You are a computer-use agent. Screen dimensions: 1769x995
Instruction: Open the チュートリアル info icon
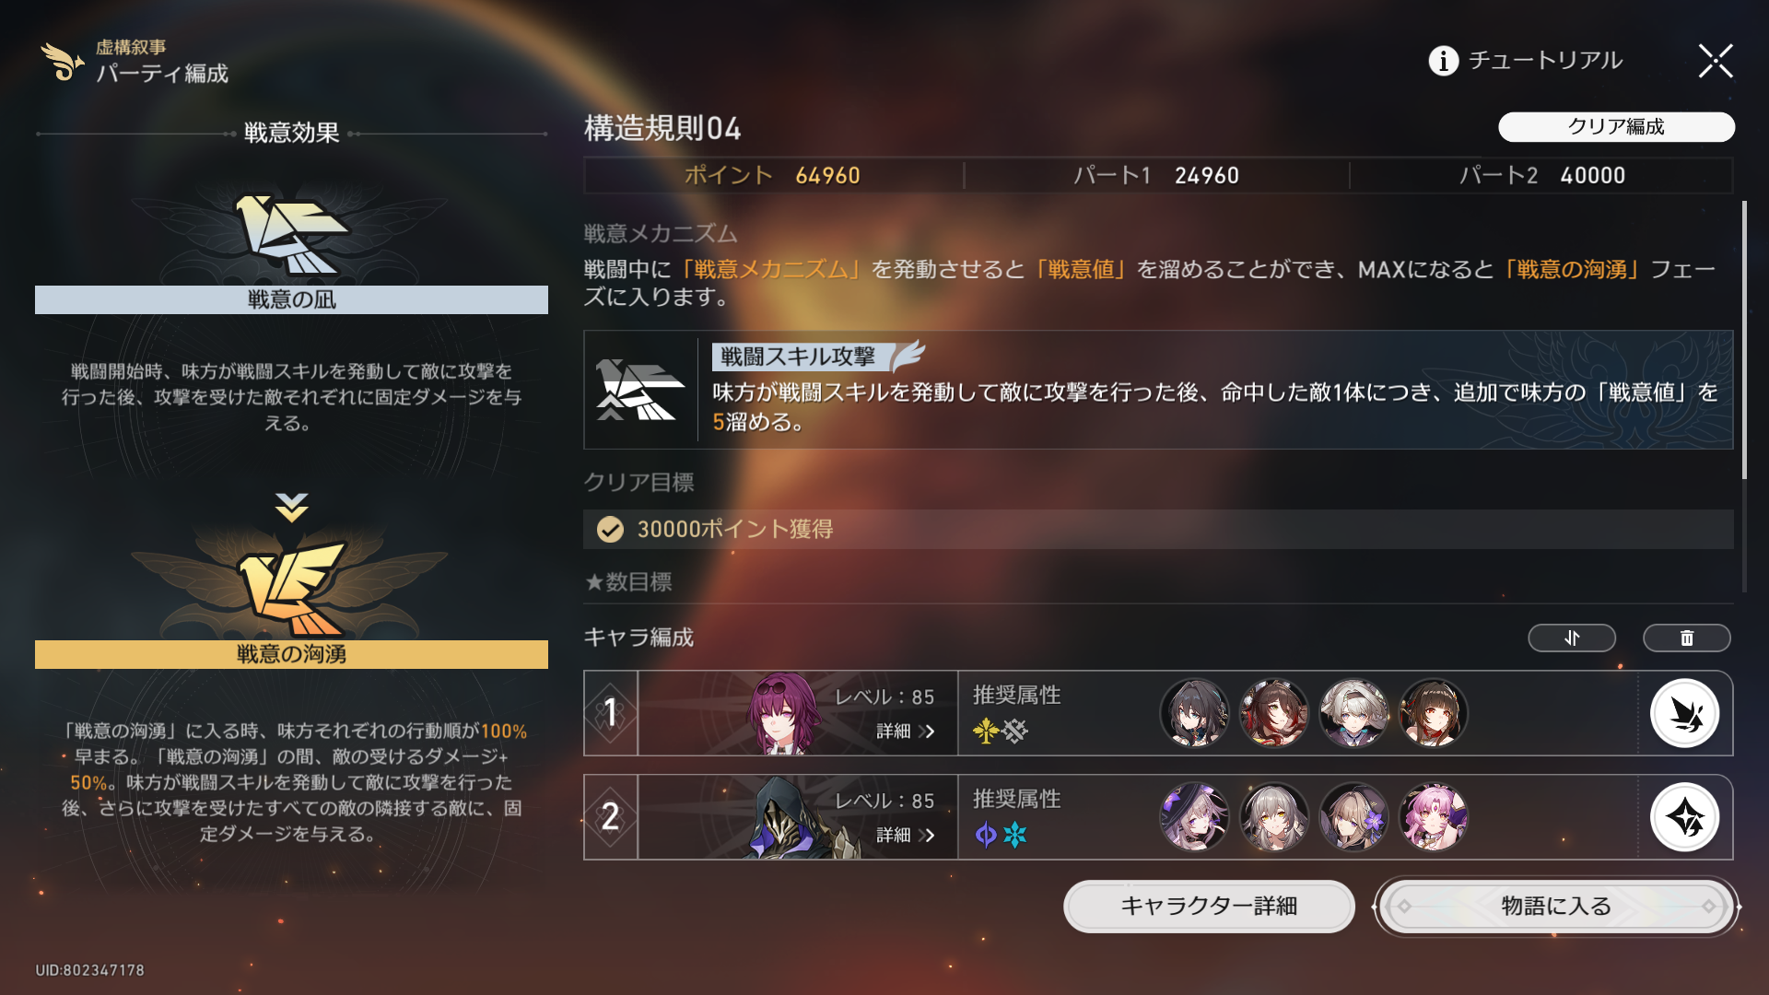[1443, 61]
